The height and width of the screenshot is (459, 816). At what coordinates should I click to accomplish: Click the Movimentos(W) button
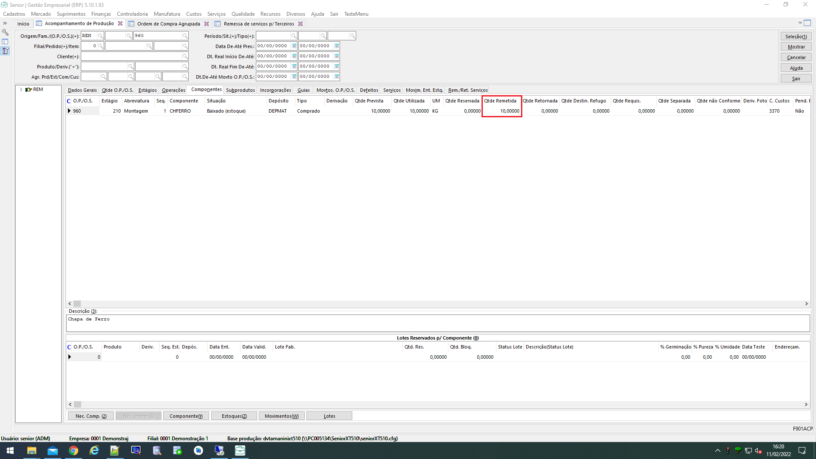[x=281, y=416]
